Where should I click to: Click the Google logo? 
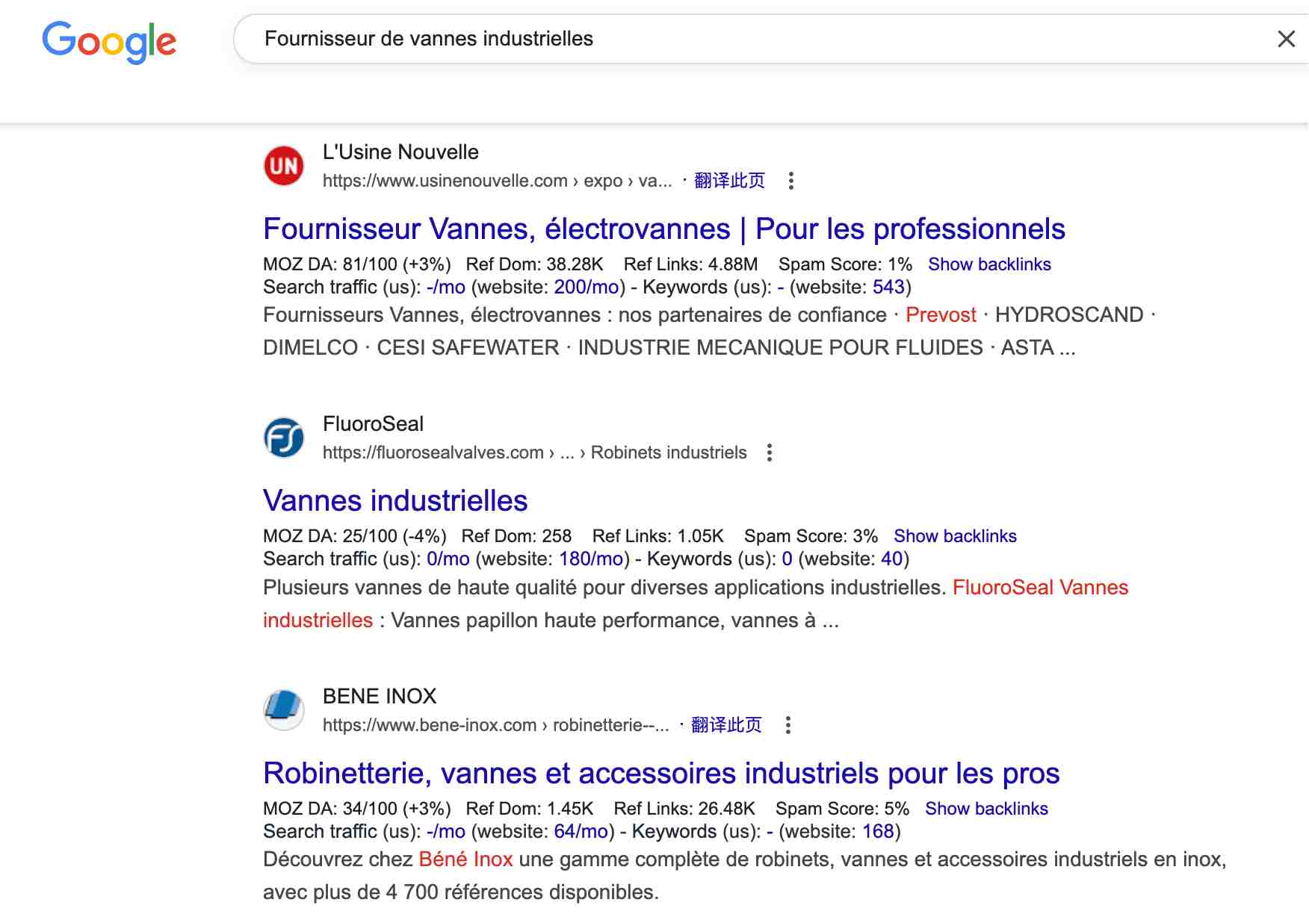(109, 41)
